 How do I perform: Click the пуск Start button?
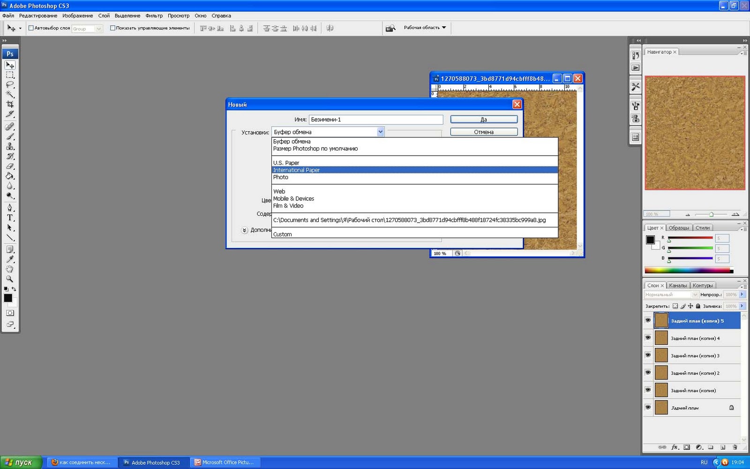(21, 462)
